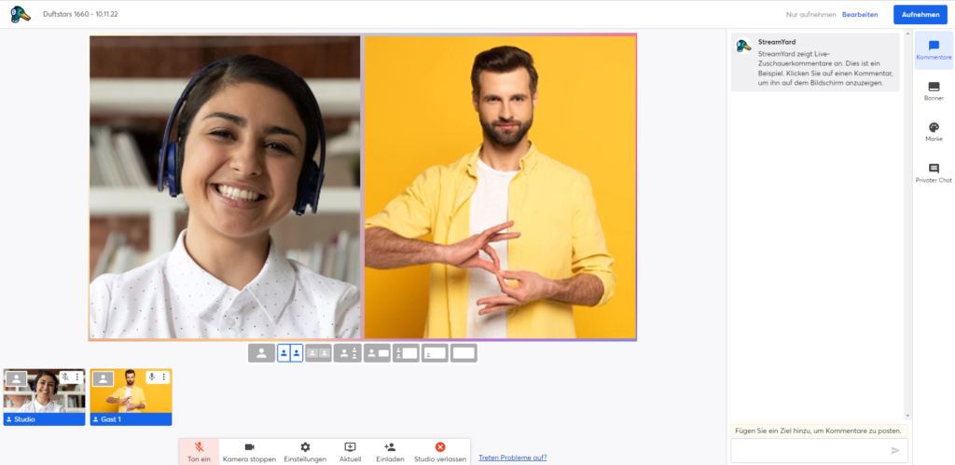Toggle camera with Kamera stoppen
This screenshot has width=955, height=465.
[x=249, y=451]
